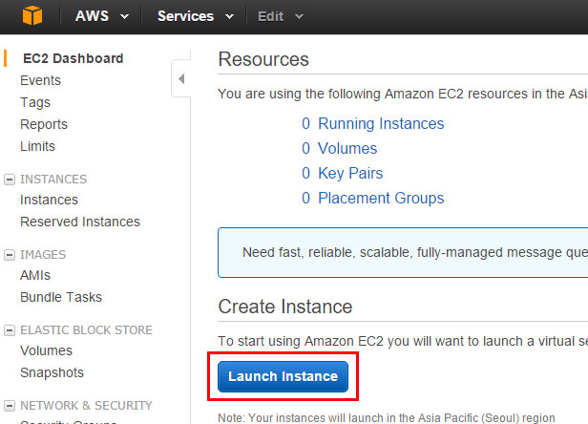Viewport: 588px width, 424px height.
Task: Open AMIs in the sidebar
Action: click(35, 275)
